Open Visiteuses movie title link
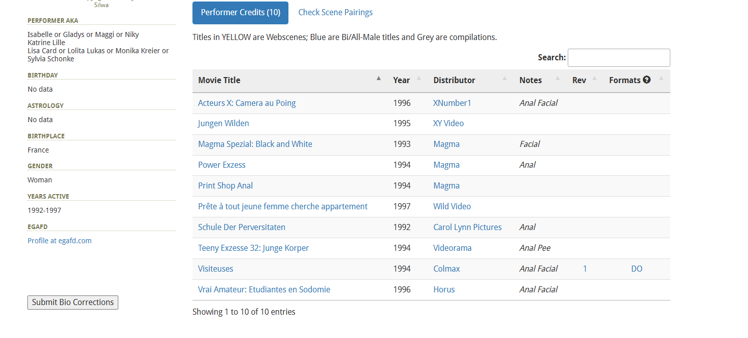Screen dimensions: 748x338 tap(215, 269)
